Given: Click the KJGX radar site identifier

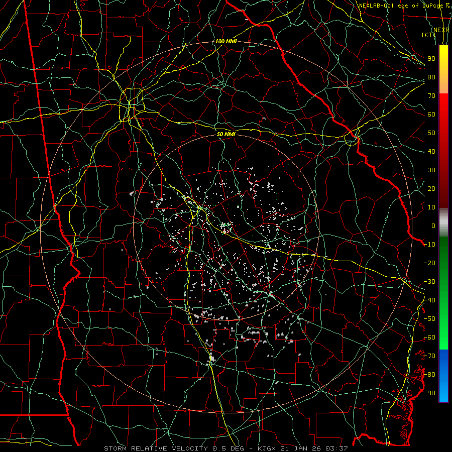Looking at the screenshot, I should (267, 448).
